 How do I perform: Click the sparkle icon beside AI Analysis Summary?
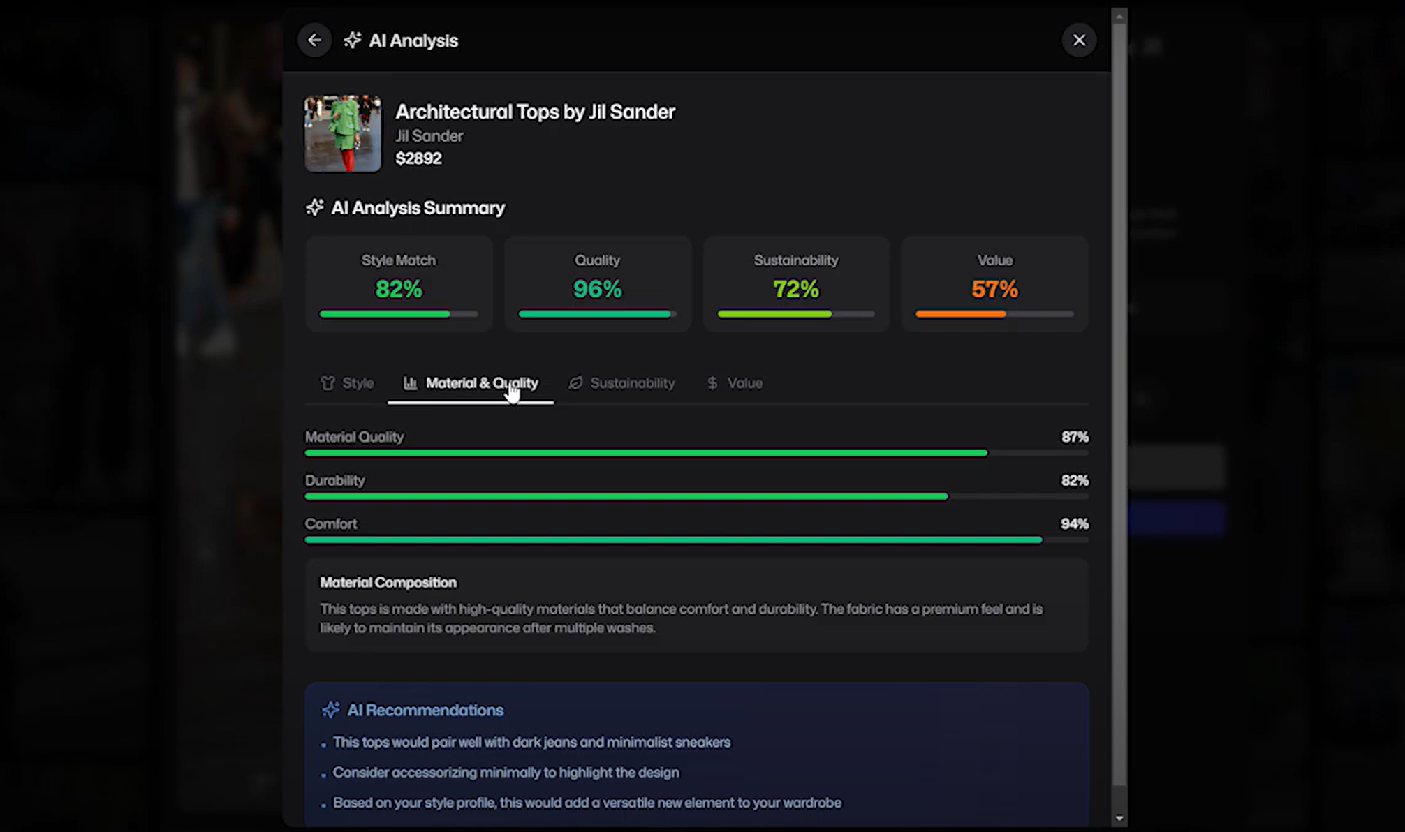click(x=315, y=207)
